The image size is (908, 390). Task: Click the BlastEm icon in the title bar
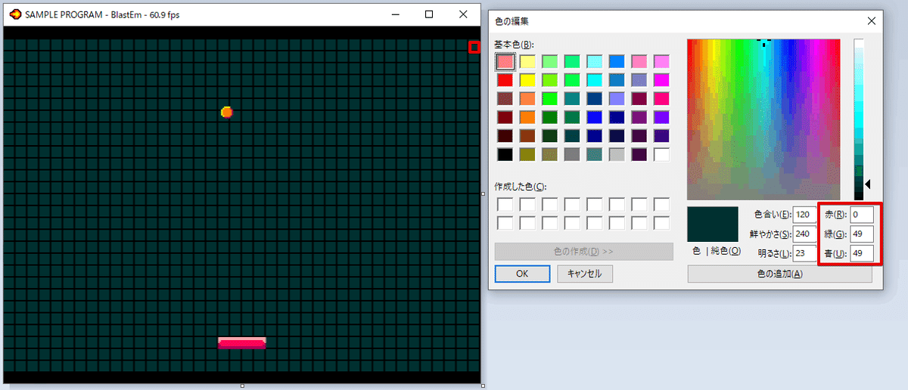15,14
